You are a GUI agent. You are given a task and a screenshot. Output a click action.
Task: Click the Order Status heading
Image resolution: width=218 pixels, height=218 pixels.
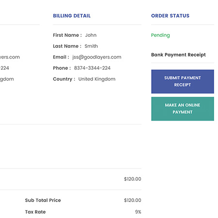(170, 16)
